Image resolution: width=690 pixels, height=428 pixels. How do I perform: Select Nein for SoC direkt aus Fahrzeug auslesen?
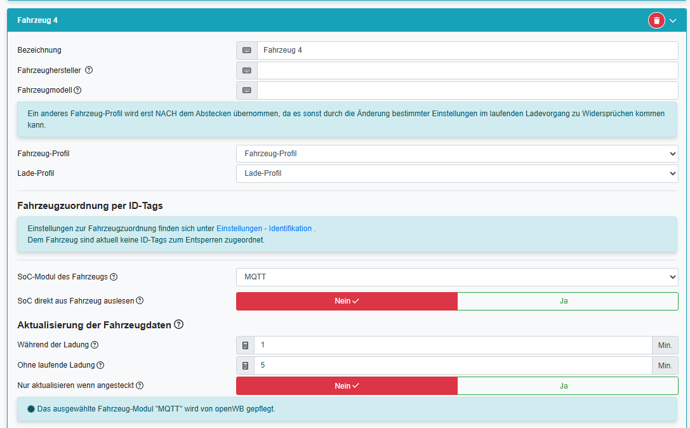347,301
